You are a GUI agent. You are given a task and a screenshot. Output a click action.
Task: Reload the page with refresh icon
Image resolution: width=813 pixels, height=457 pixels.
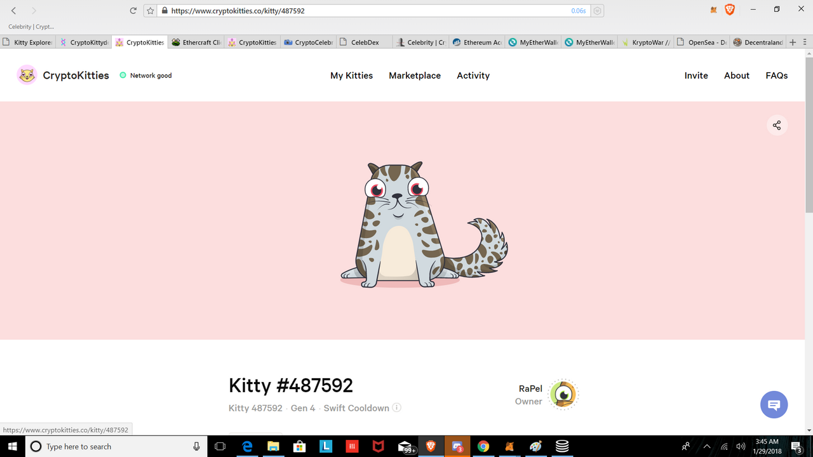[x=133, y=11]
